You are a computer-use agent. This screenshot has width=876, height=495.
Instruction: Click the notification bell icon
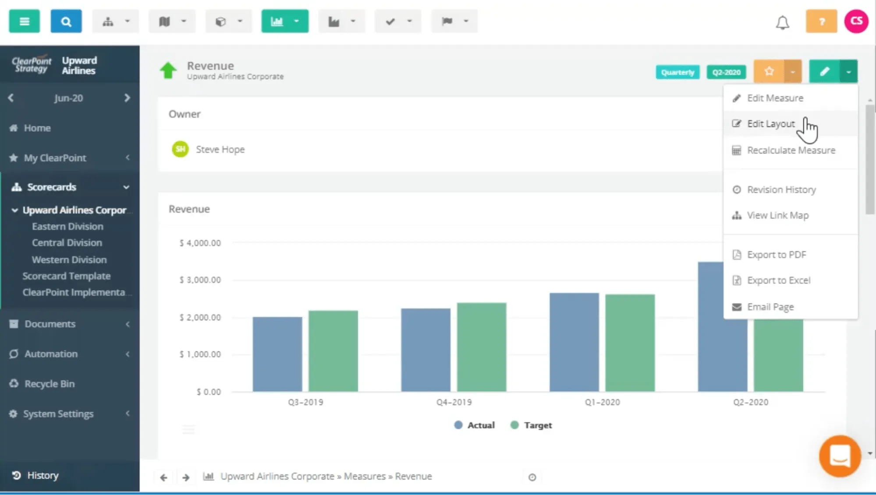(x=782, y=22)
